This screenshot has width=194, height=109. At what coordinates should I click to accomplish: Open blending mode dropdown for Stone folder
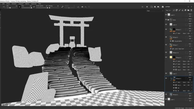coord(190,19)
